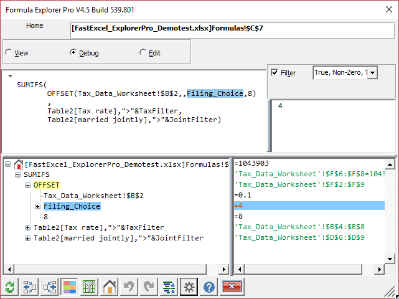The image size is (399, 299).
Task: Open settings with the gear icon
Action: [x=189, y=287]
